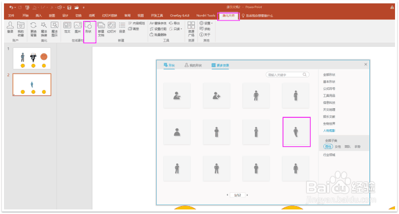Switch to 我的形状 tab in dialog
399x214 pixels.
(193, 65)
